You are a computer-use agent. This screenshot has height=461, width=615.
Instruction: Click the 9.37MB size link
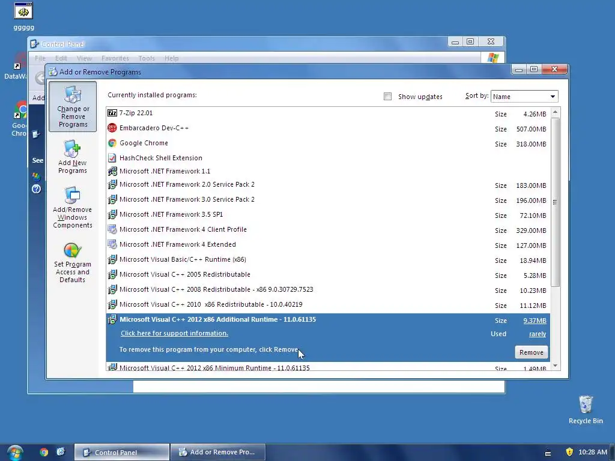click(x=535, y=321)
